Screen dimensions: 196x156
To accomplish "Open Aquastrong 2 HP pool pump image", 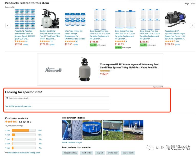I will 175,19.
